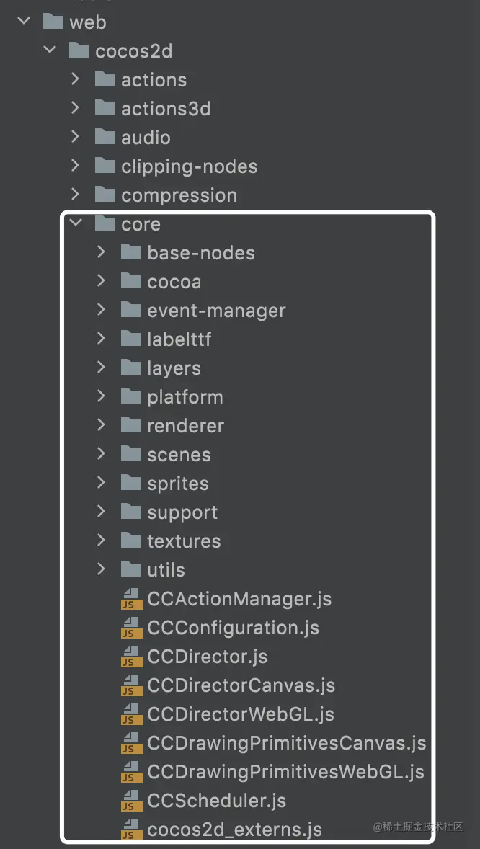The image size is (480, 849).
Task: Select CCDirectorCanvas.js in the tree
Action: coord(241,685)
